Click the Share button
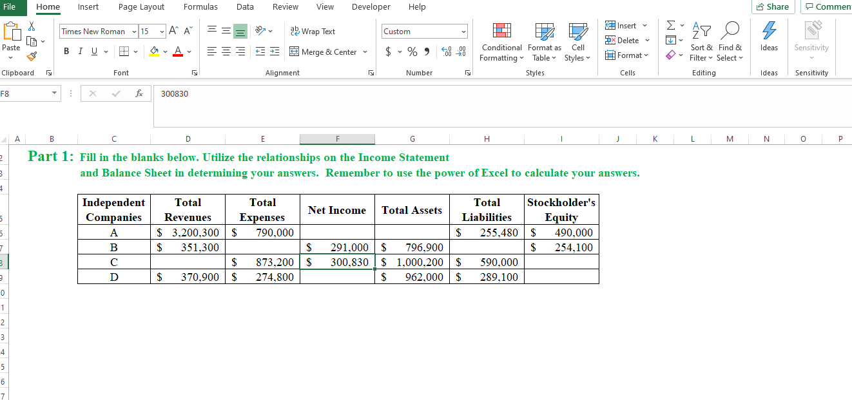 coord(773,6)
